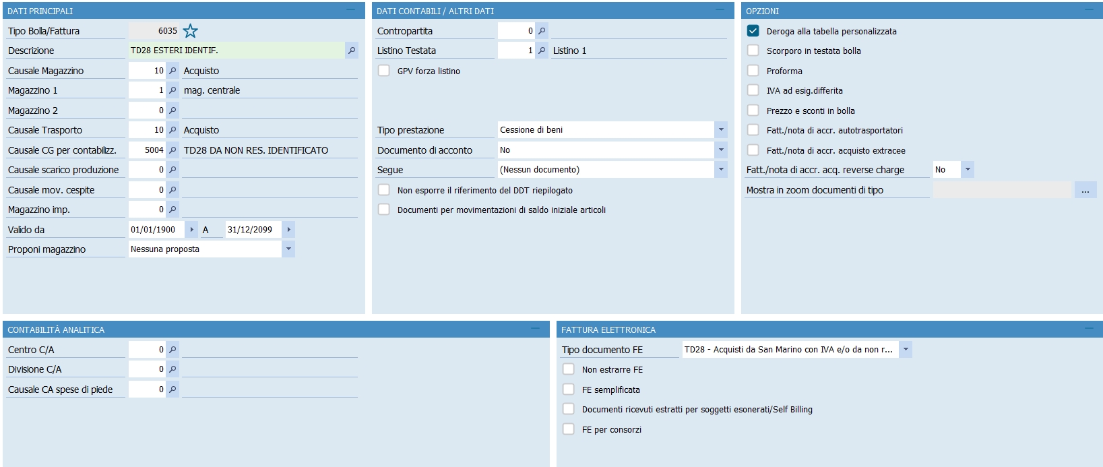Open lookup for Magazzino 2
This screenshot has height=467, width=1103.
172,111
